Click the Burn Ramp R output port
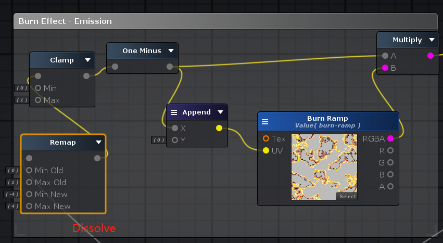443x243 pixels. click(390, 150)
